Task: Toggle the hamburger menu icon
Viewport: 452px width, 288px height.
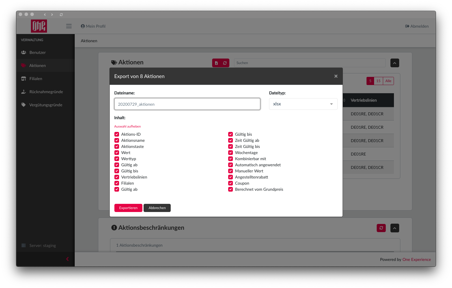Action: pos(69,26)
